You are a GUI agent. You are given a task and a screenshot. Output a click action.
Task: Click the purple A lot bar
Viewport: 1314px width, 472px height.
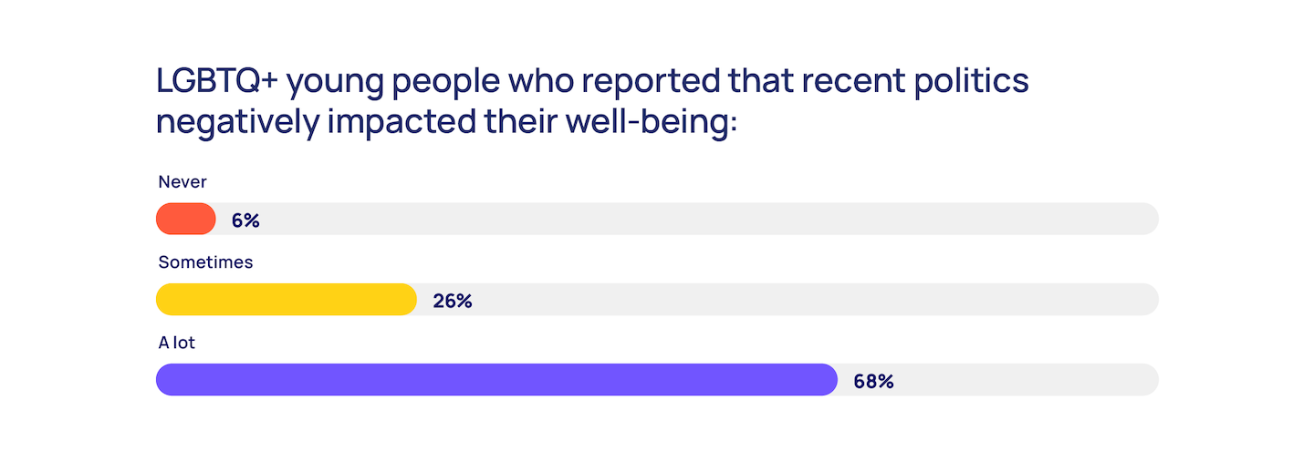[x=496, y=380]
